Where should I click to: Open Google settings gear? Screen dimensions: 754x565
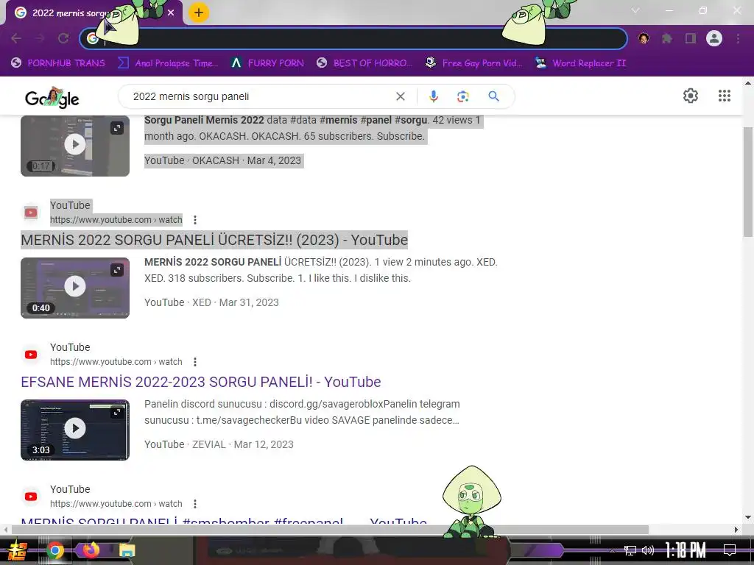[691, 96]
